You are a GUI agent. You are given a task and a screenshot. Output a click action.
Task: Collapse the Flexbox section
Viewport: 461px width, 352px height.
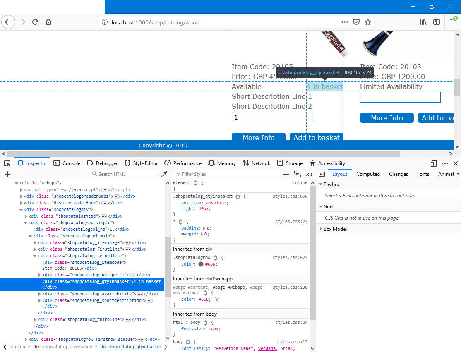[321, 184]
